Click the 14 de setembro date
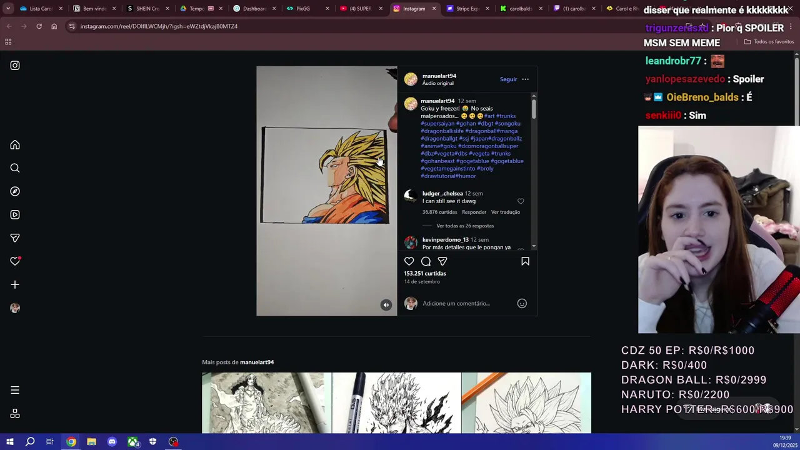The height and width of the screenshot is (450, 800). point(422,281)
